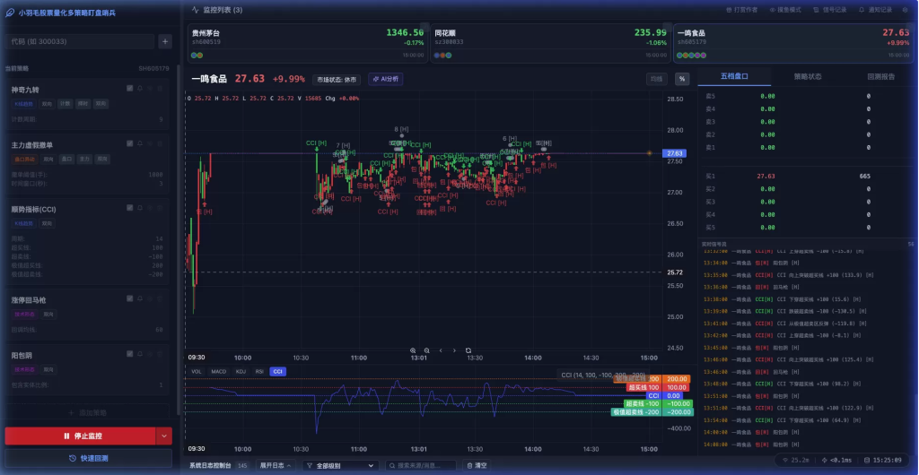Click the K线趋势 tag on 神奇九转
The width and height of the screenshot is (919, 475).
pyautogui.click(x=24, y=104)
